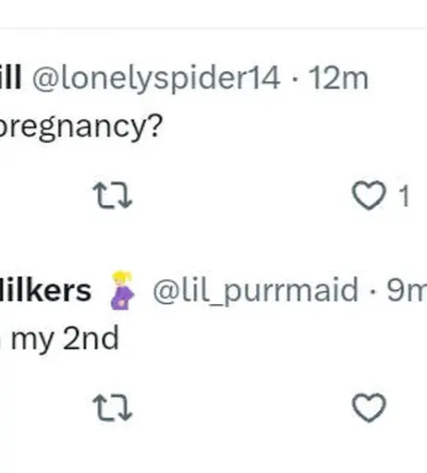Click blank space between second reply's repost and like

click(x=242, y=408)
